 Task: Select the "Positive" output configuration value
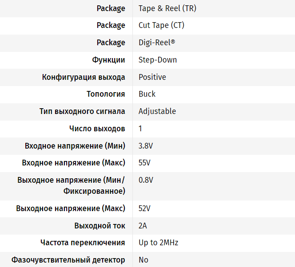tap(152, 77)
